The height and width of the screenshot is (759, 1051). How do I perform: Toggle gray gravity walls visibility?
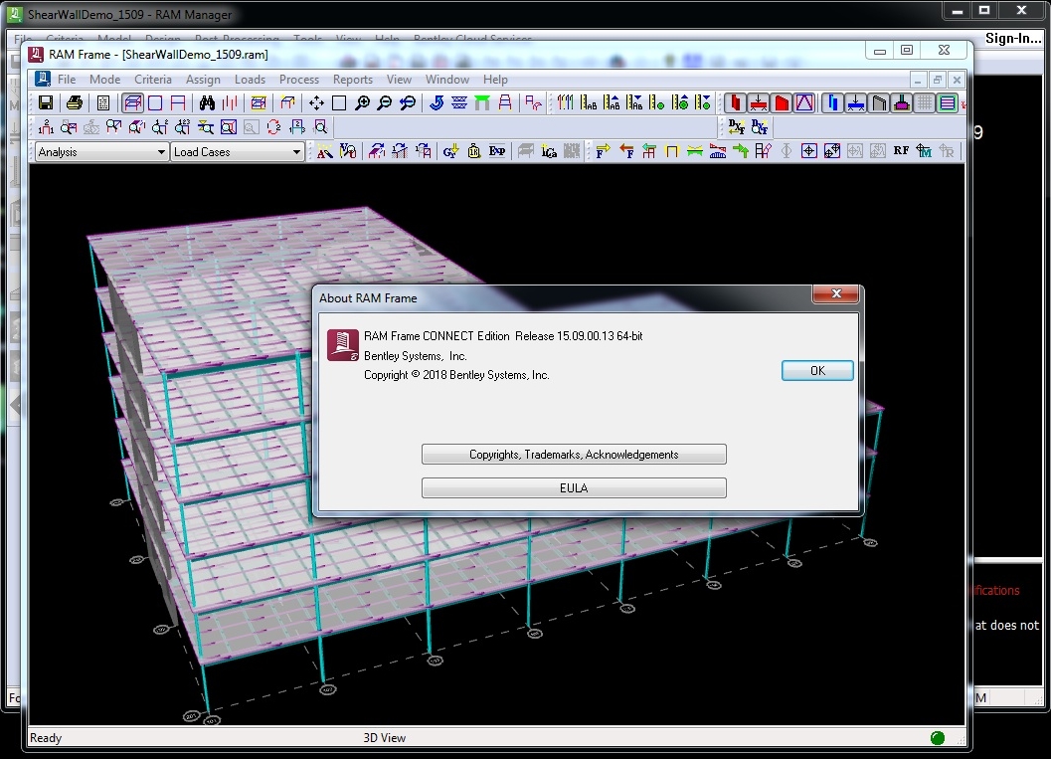click(x=878, y=102)
